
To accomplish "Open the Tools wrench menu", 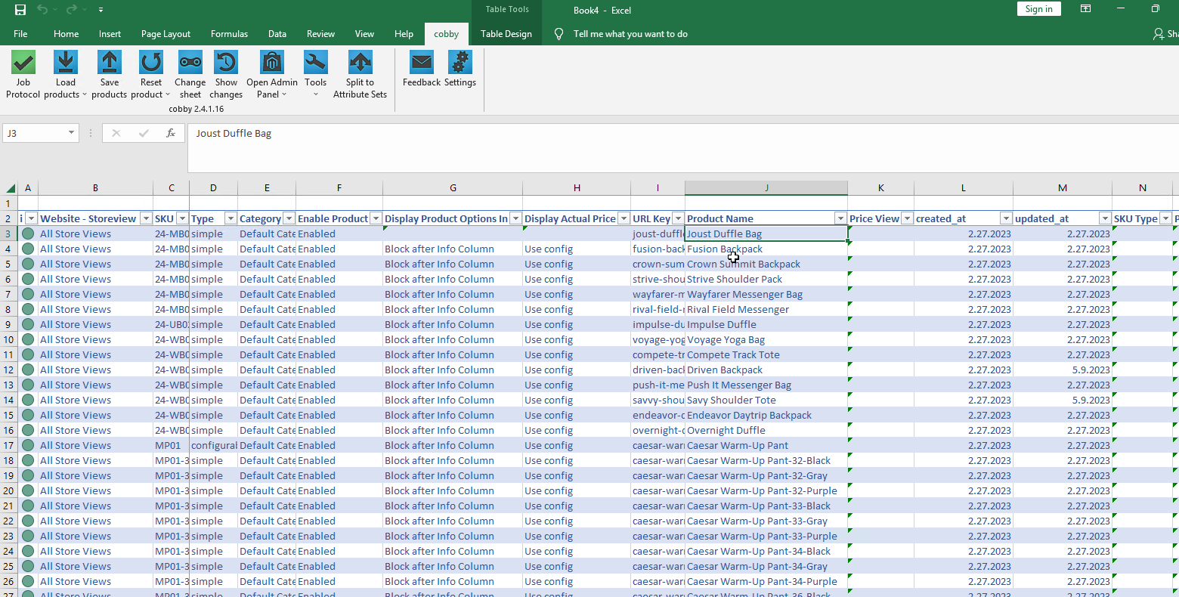I will coord(315,74).
